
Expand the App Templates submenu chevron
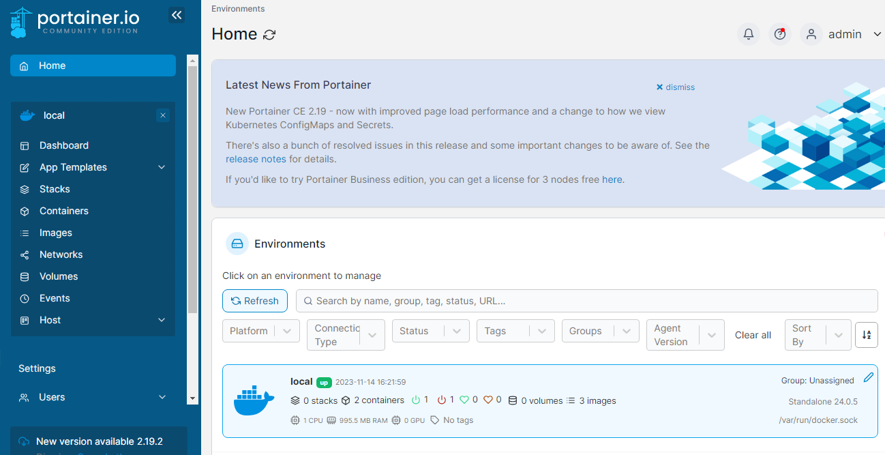pyautogui.click(x=162, y=167)
